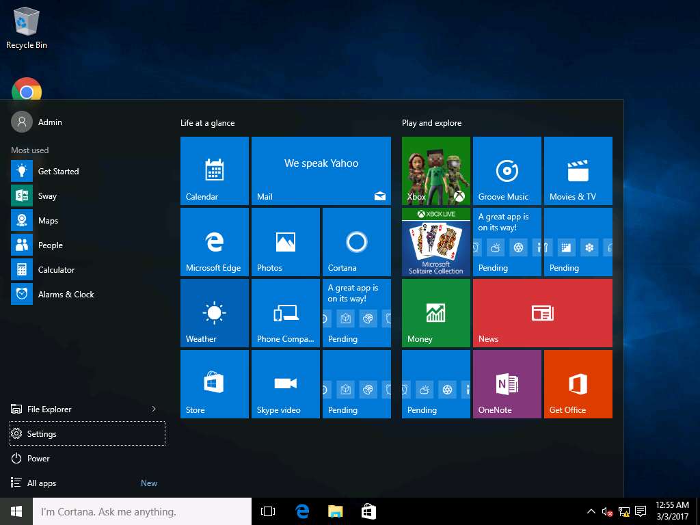Launch Edge from the taskbar

click(302, 511)
